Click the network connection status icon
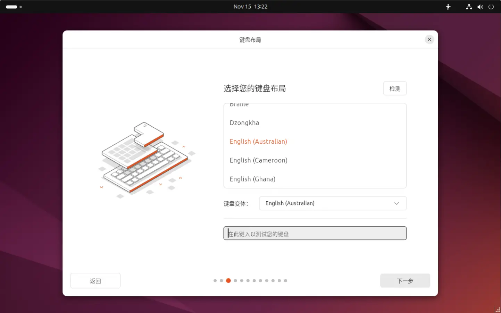This screenshot has height=313, width=501. [469, 7]
